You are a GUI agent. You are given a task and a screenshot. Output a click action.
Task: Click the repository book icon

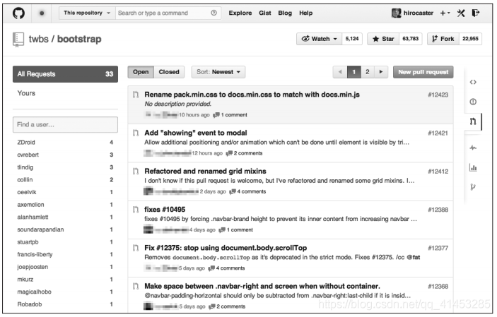[x=18, y=40]
